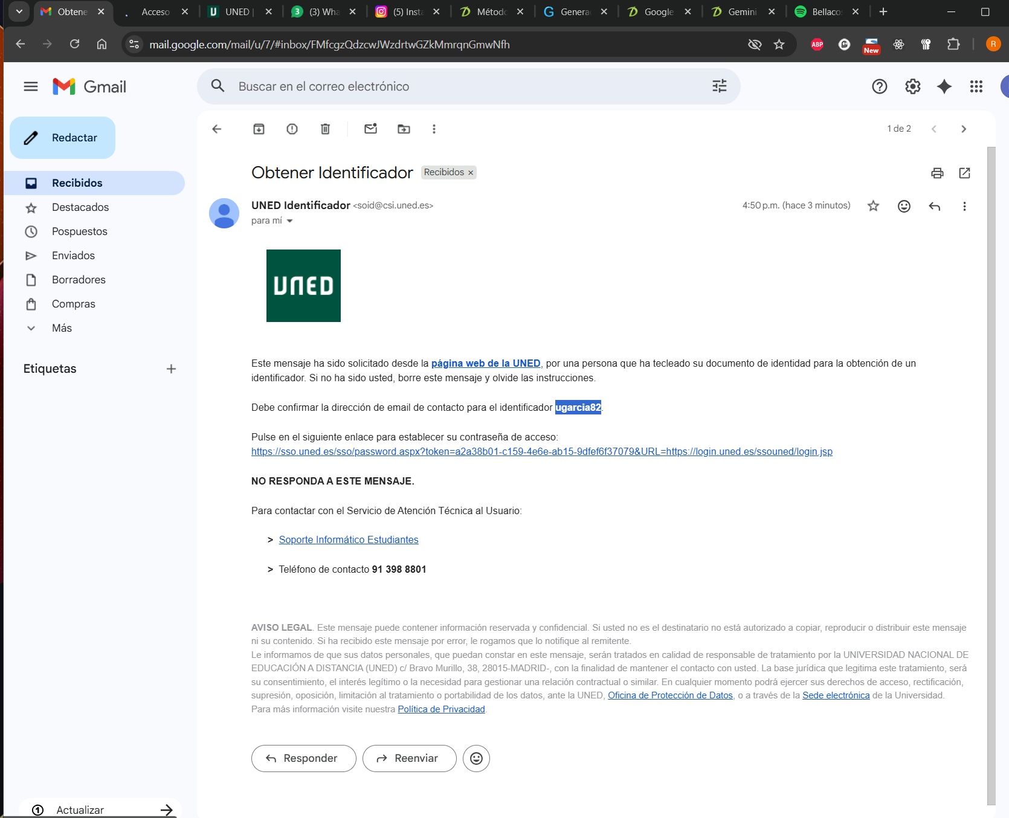The height and width of the screenshot is (818, 1009).
Task: Star the UNED Identificador message
Action: click(873, 206)
